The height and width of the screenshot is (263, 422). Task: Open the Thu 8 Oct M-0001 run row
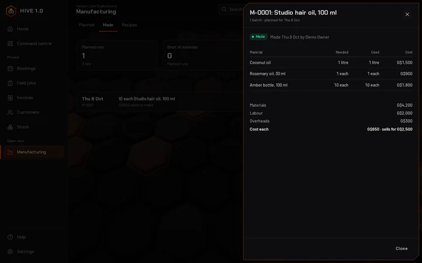[161, 102]
